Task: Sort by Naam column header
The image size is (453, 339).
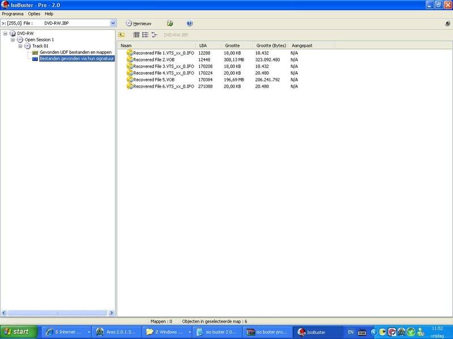Action: [157, 46]
